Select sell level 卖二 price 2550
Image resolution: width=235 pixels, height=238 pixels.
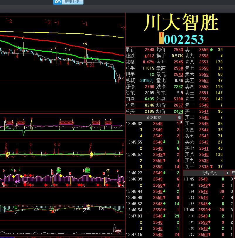(204, 99)
